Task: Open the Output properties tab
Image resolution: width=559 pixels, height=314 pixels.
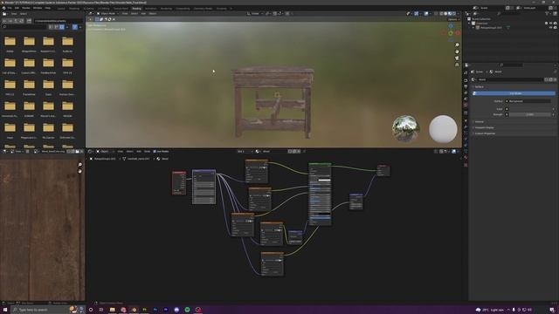Action: pyautogui.click(x=466, y=86)
